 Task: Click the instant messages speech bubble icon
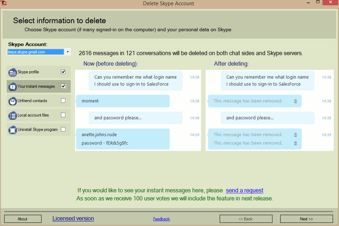tap(13, 87)
